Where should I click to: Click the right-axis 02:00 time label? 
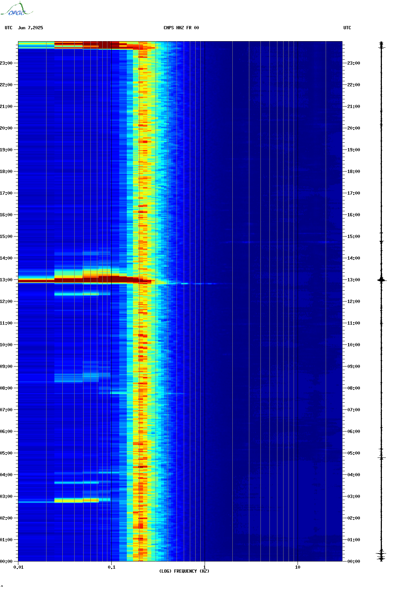tap(354, 518)
